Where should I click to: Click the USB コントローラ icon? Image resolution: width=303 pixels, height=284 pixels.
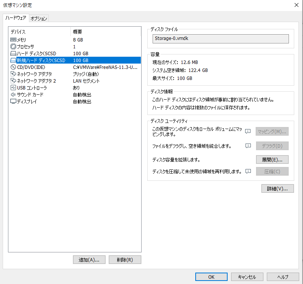pyautogui.click(x=13, y=88)
